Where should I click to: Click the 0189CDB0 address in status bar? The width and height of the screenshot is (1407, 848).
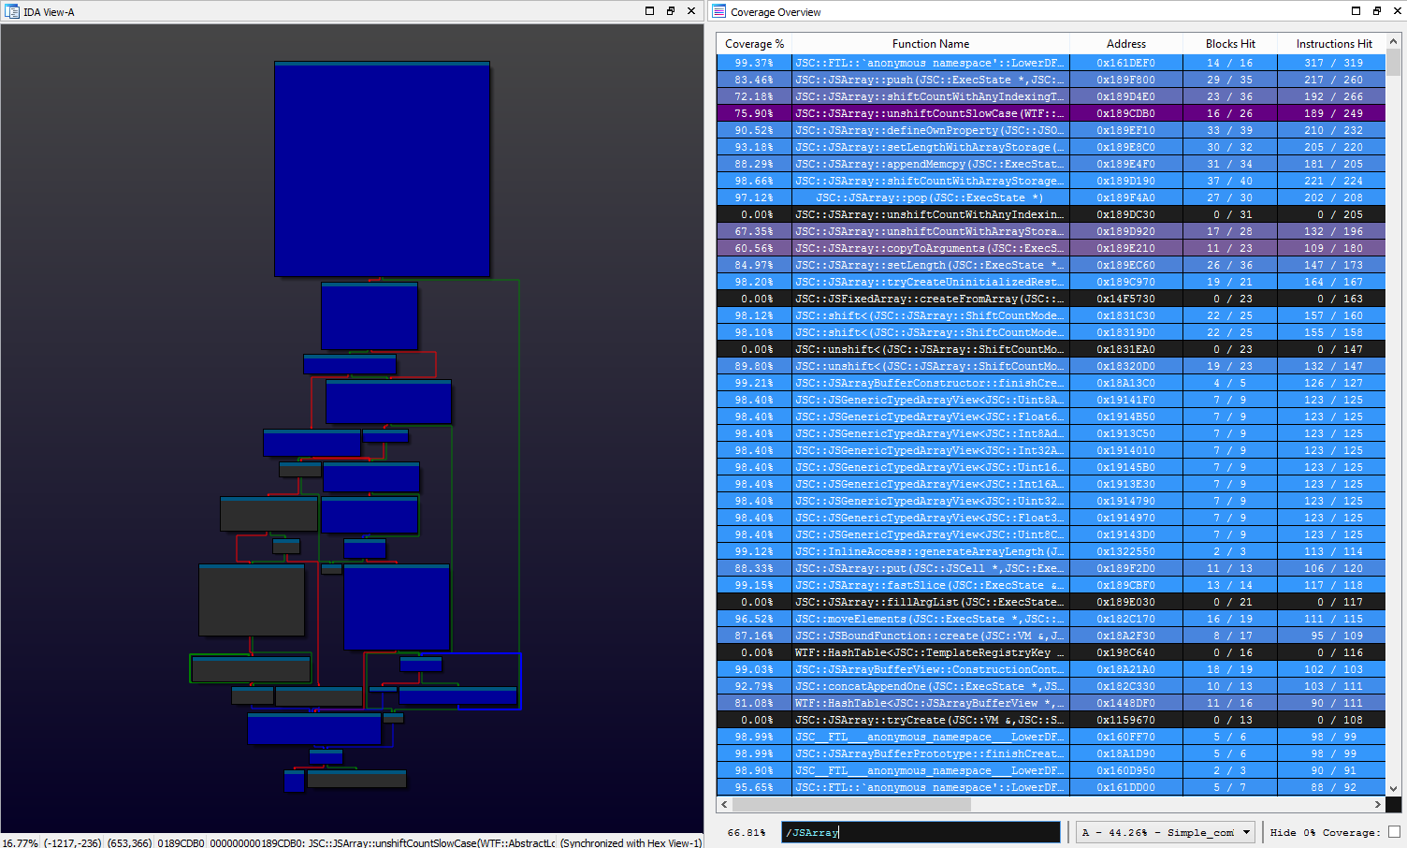181,842
